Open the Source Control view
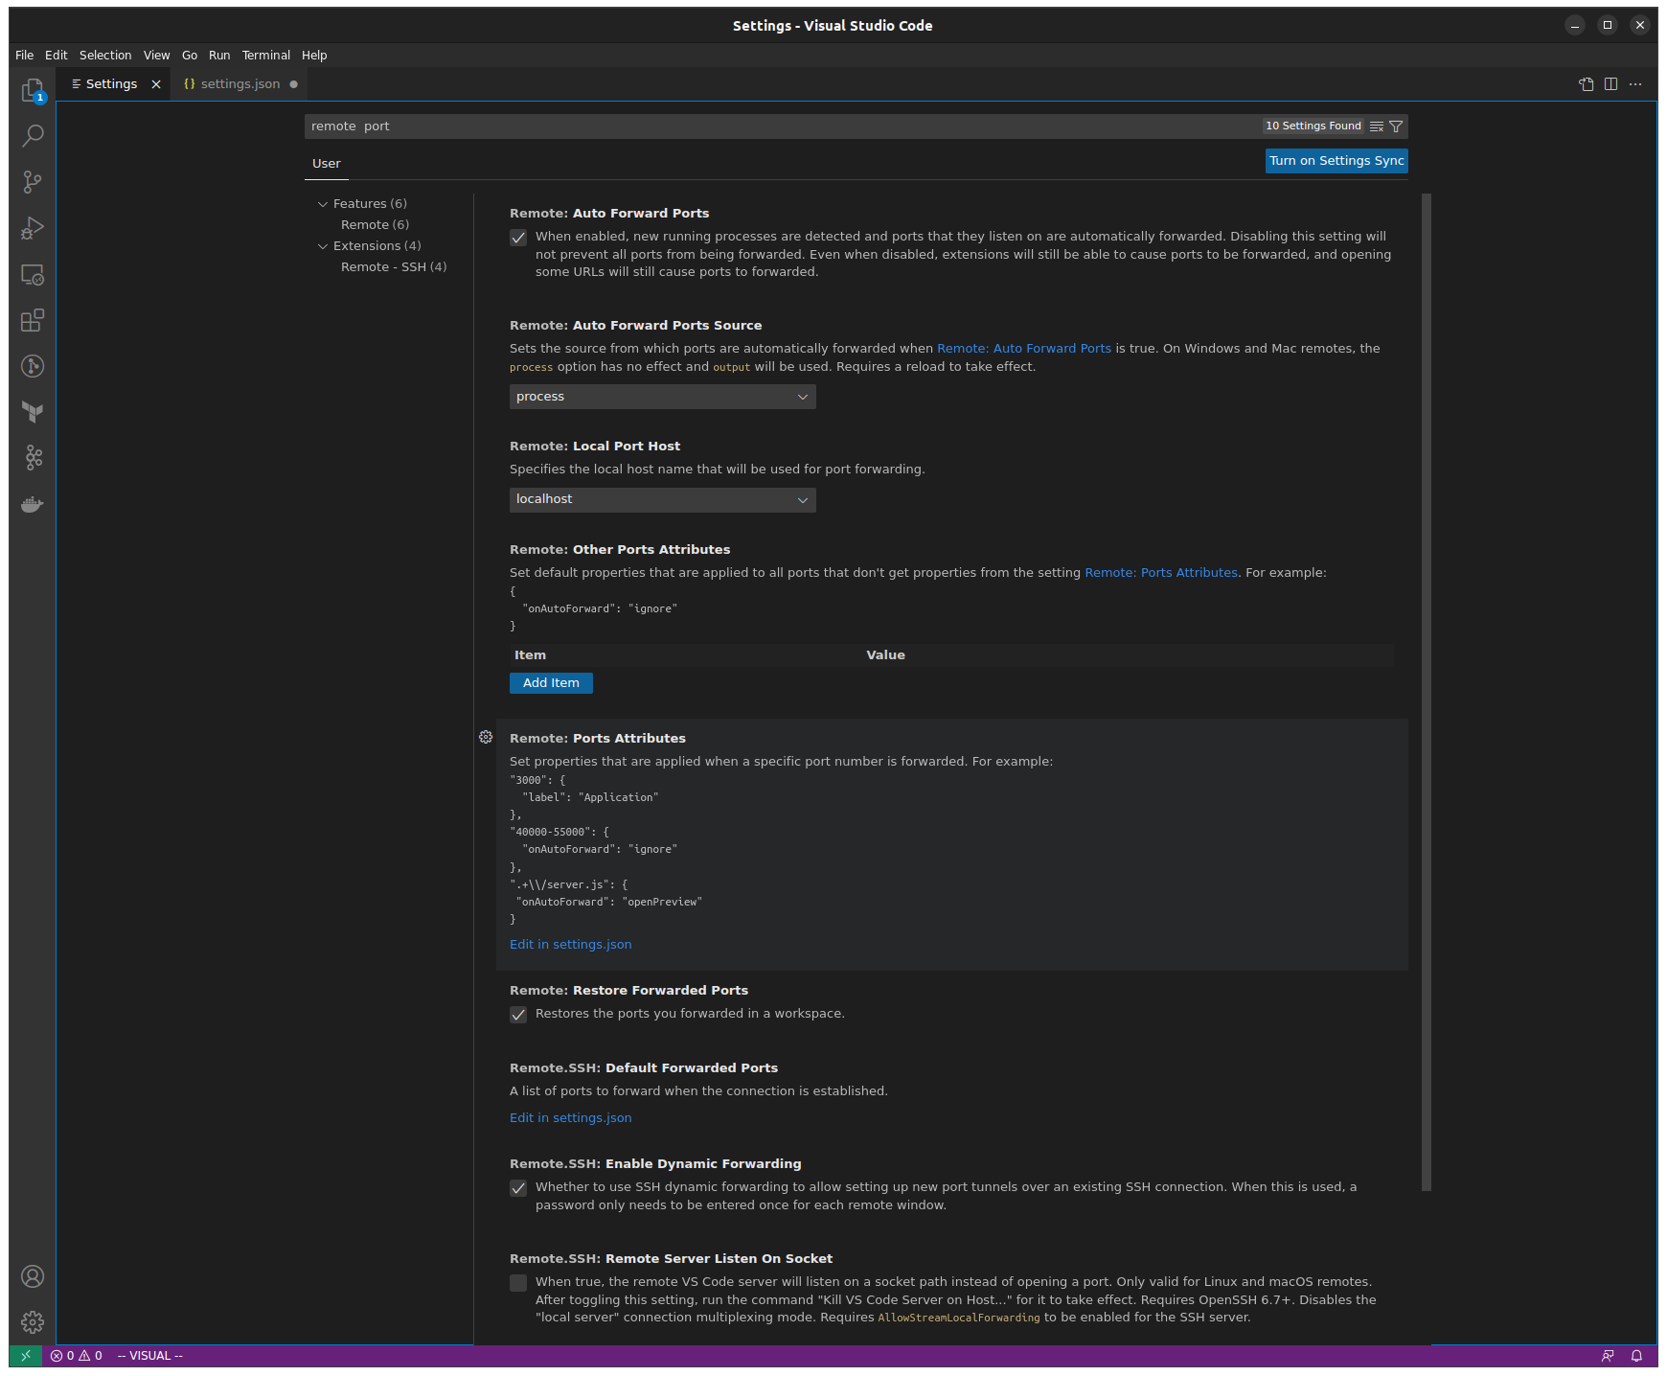Viewport: 1667px width, 1376px height. point(33,182)
